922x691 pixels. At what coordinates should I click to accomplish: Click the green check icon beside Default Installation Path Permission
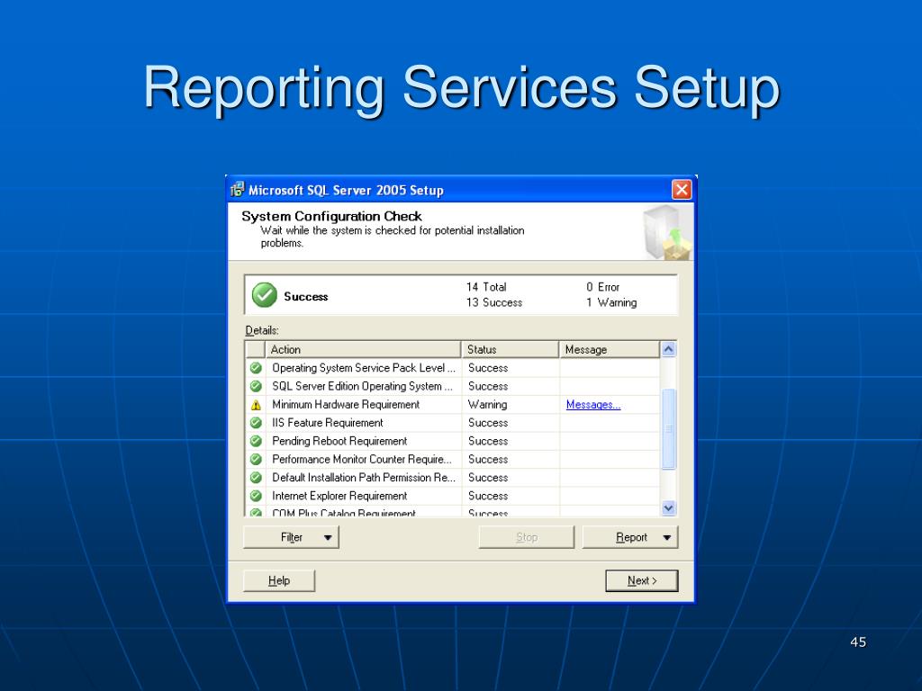pos(256,477)
